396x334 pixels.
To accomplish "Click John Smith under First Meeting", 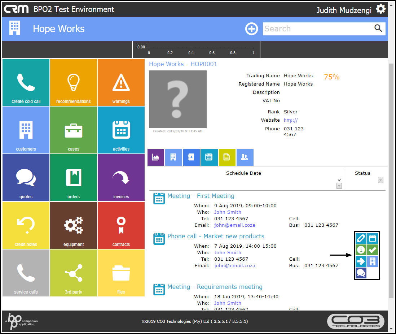I will tap(228, 212).
